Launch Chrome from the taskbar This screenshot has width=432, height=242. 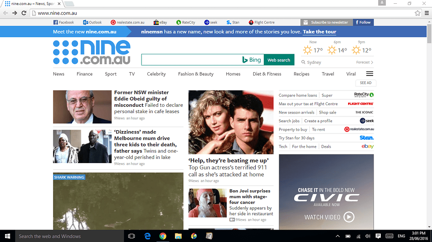(163, 236)
